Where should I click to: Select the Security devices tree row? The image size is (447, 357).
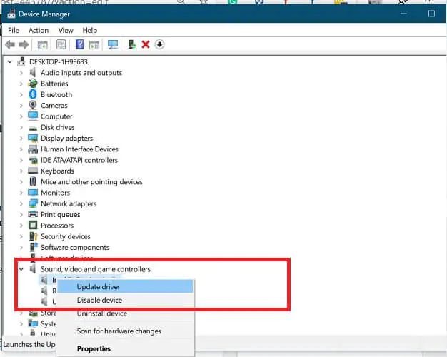66,236
